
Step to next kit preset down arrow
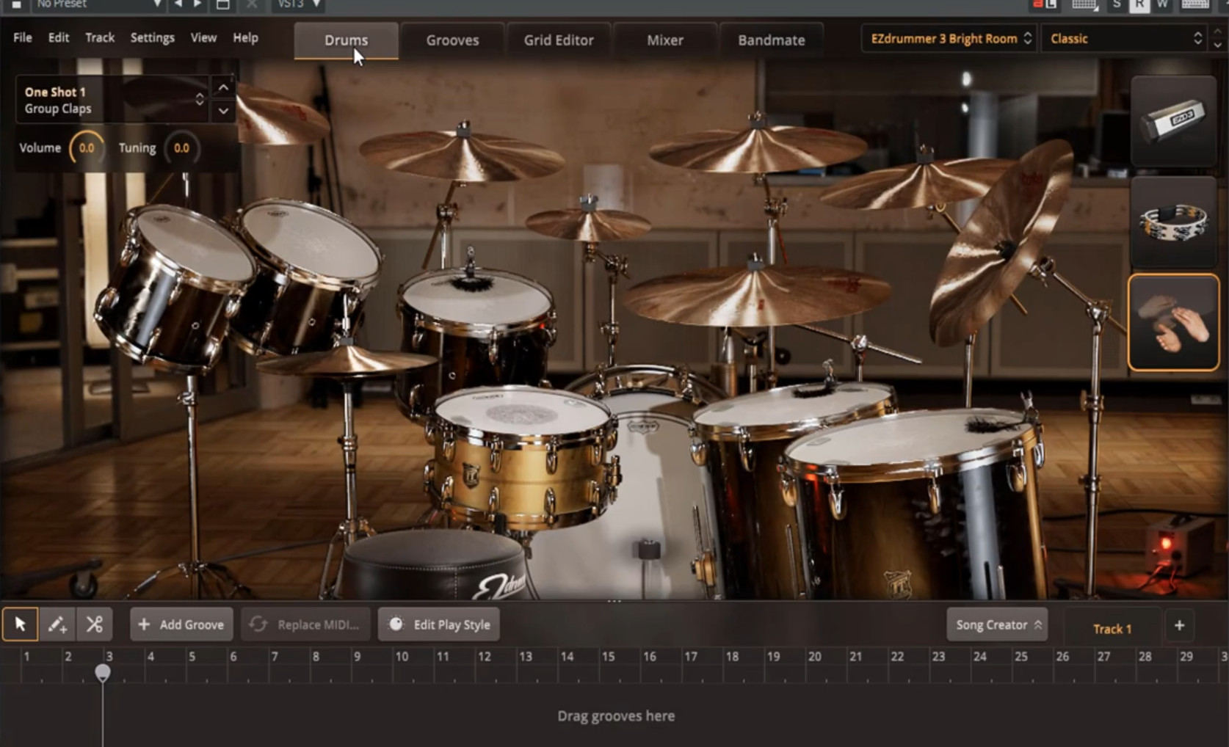pos(1218,45)
